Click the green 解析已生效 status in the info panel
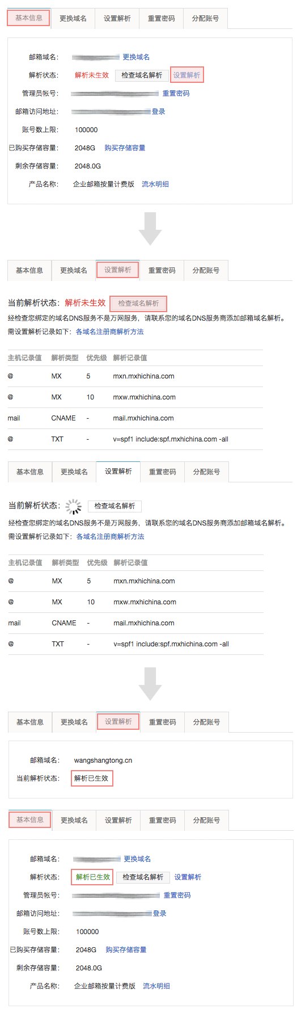 pyautogui.click(x=92, y=877)
